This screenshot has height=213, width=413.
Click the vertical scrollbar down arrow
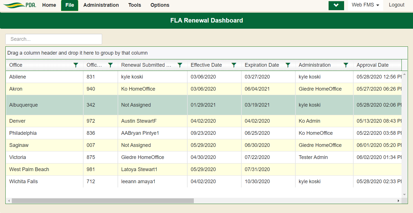(x=404, y=194)
